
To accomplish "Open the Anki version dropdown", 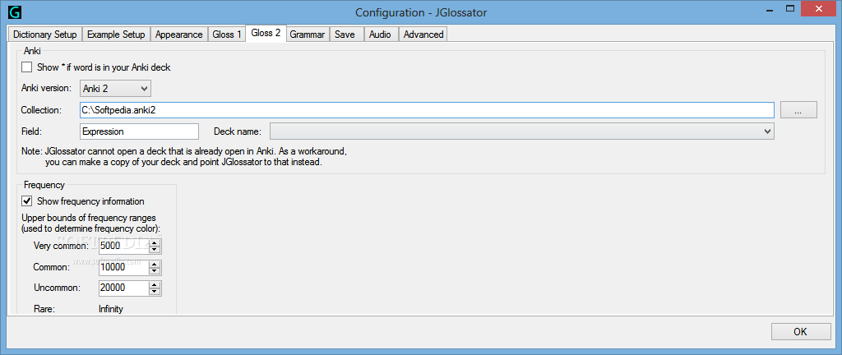I will click(115, 89).
